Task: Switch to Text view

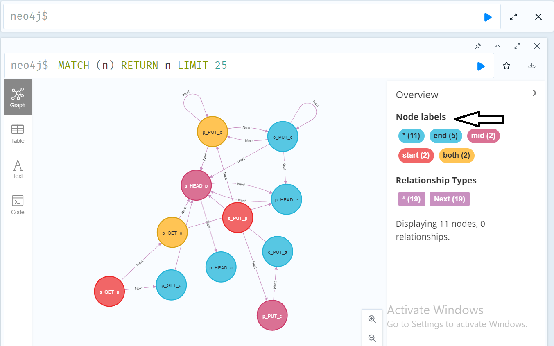Action: point(18,169)
